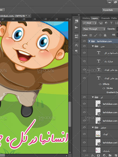The image size is (118, 157).
Task: Add a layer style via fx icon
Action: click(x=93, y=155)
